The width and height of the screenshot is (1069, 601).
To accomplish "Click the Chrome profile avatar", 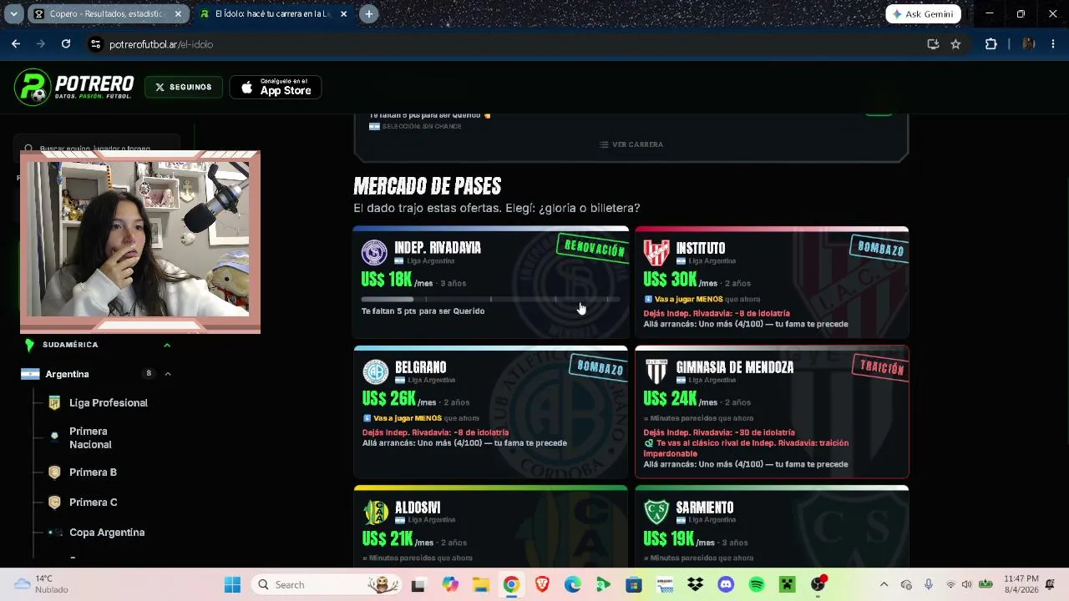I will [x=1028, y=44].
